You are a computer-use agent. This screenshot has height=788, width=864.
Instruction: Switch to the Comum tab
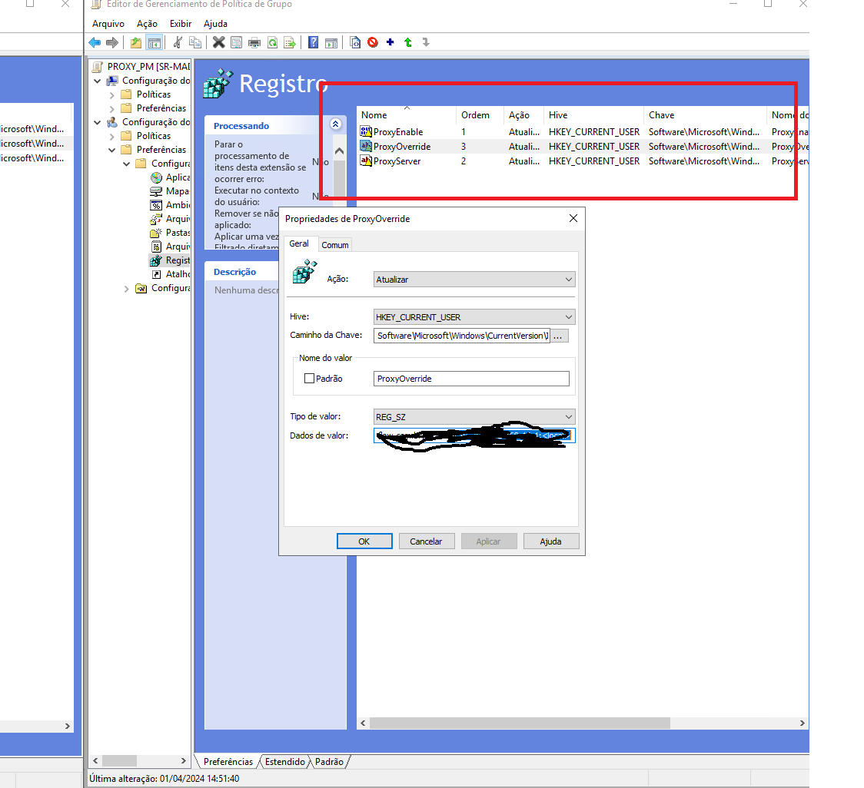point(335,244)
